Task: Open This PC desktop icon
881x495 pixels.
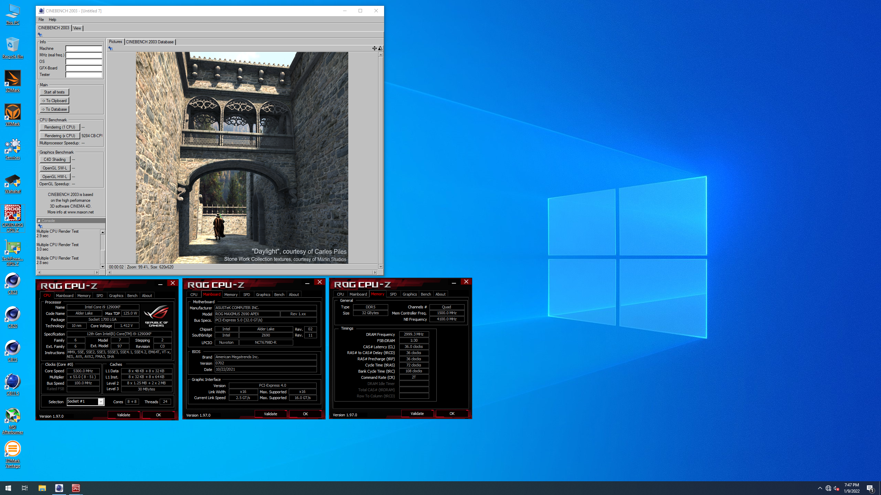Action: [12, 14]
